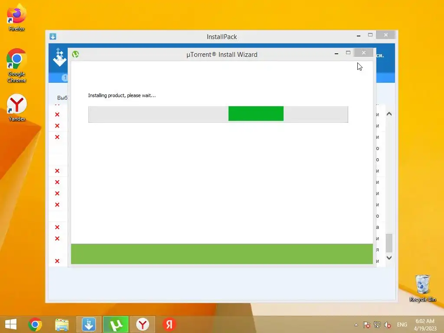Viewport: 444px width, 333px height.
Task: Open the Recycle Bin on desktop
Action: click(x=422, y=288)
